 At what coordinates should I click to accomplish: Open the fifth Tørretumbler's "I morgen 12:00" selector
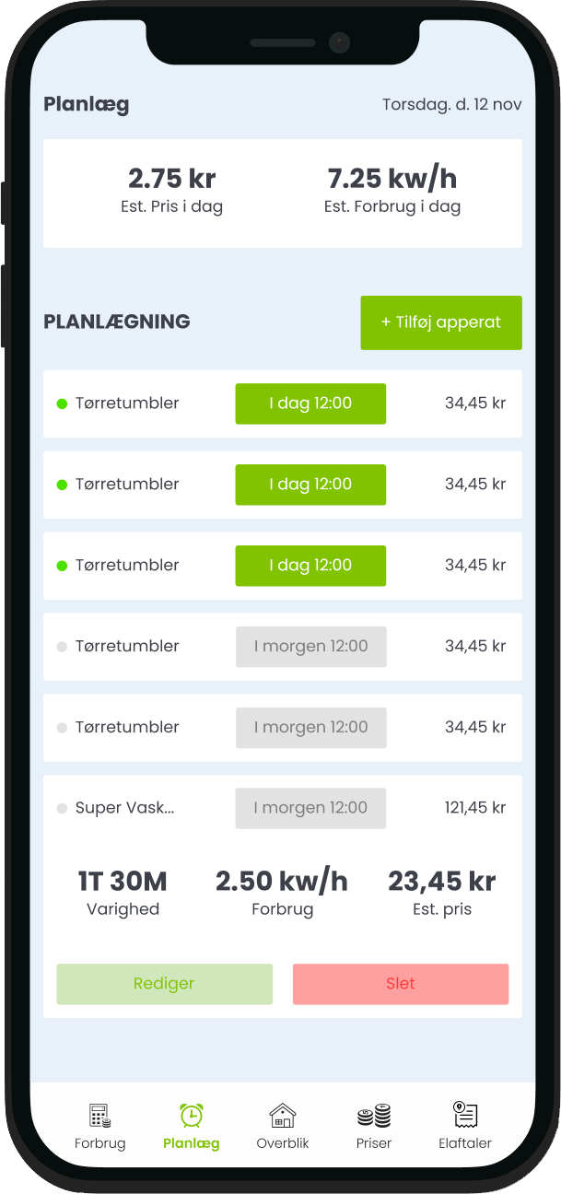310,728
